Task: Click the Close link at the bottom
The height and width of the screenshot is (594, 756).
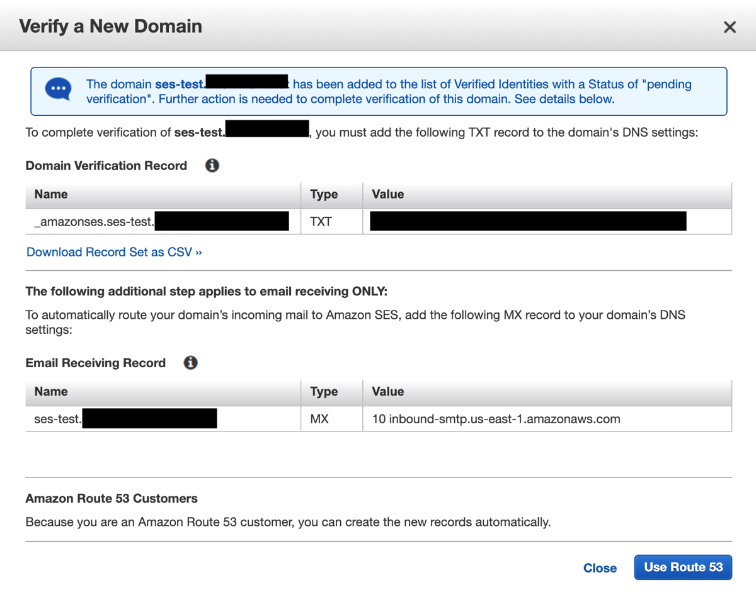Action: point(599,568)
